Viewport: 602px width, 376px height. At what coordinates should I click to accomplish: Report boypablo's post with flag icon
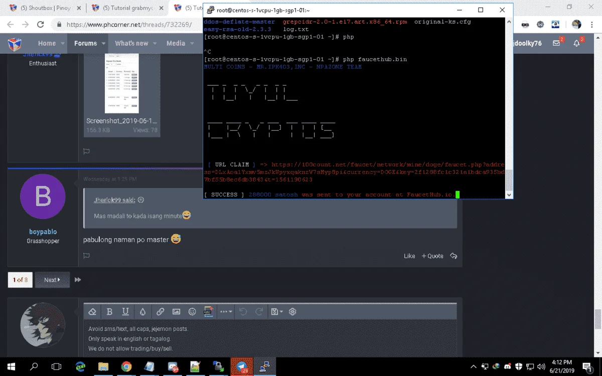click(x=86, y=256)
